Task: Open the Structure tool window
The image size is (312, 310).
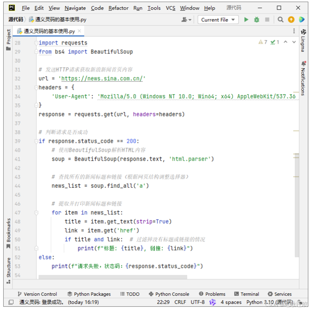Action: click(8, 270)
